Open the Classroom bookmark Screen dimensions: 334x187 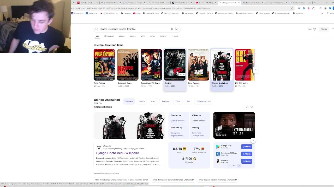coord(126,13)
